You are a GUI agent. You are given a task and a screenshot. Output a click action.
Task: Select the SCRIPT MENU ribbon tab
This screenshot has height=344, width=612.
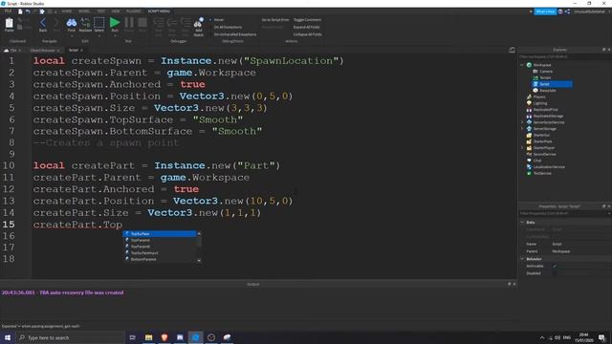tap(159, 11)
